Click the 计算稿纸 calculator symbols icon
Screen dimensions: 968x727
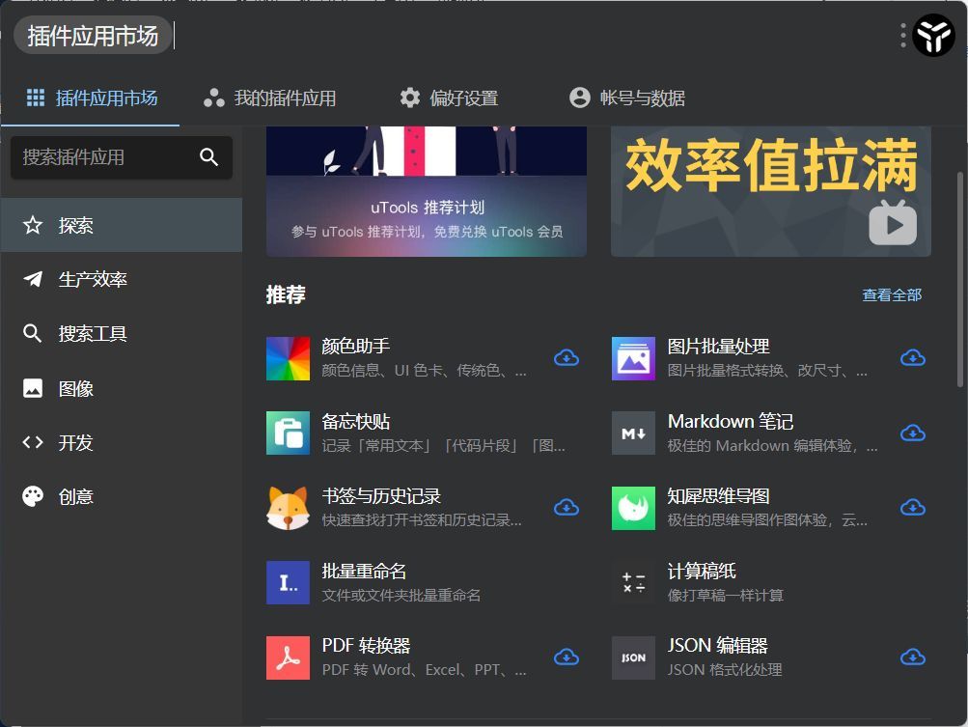point(633,582)
